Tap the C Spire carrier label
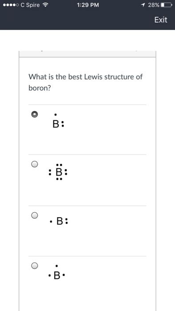 point(30,5)
